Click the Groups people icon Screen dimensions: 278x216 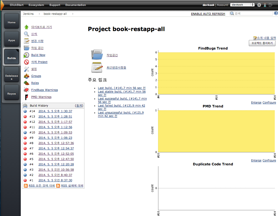pyautogui.click(x=26, y=76)
